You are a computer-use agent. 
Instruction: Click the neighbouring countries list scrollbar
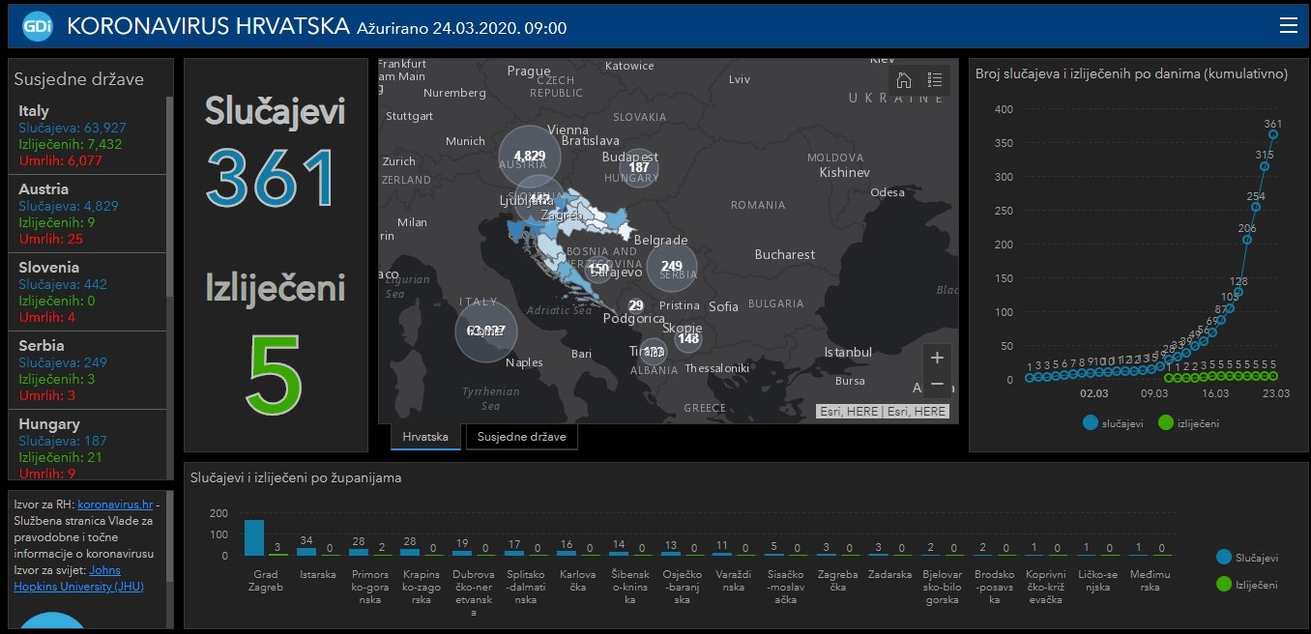point(170,198)
